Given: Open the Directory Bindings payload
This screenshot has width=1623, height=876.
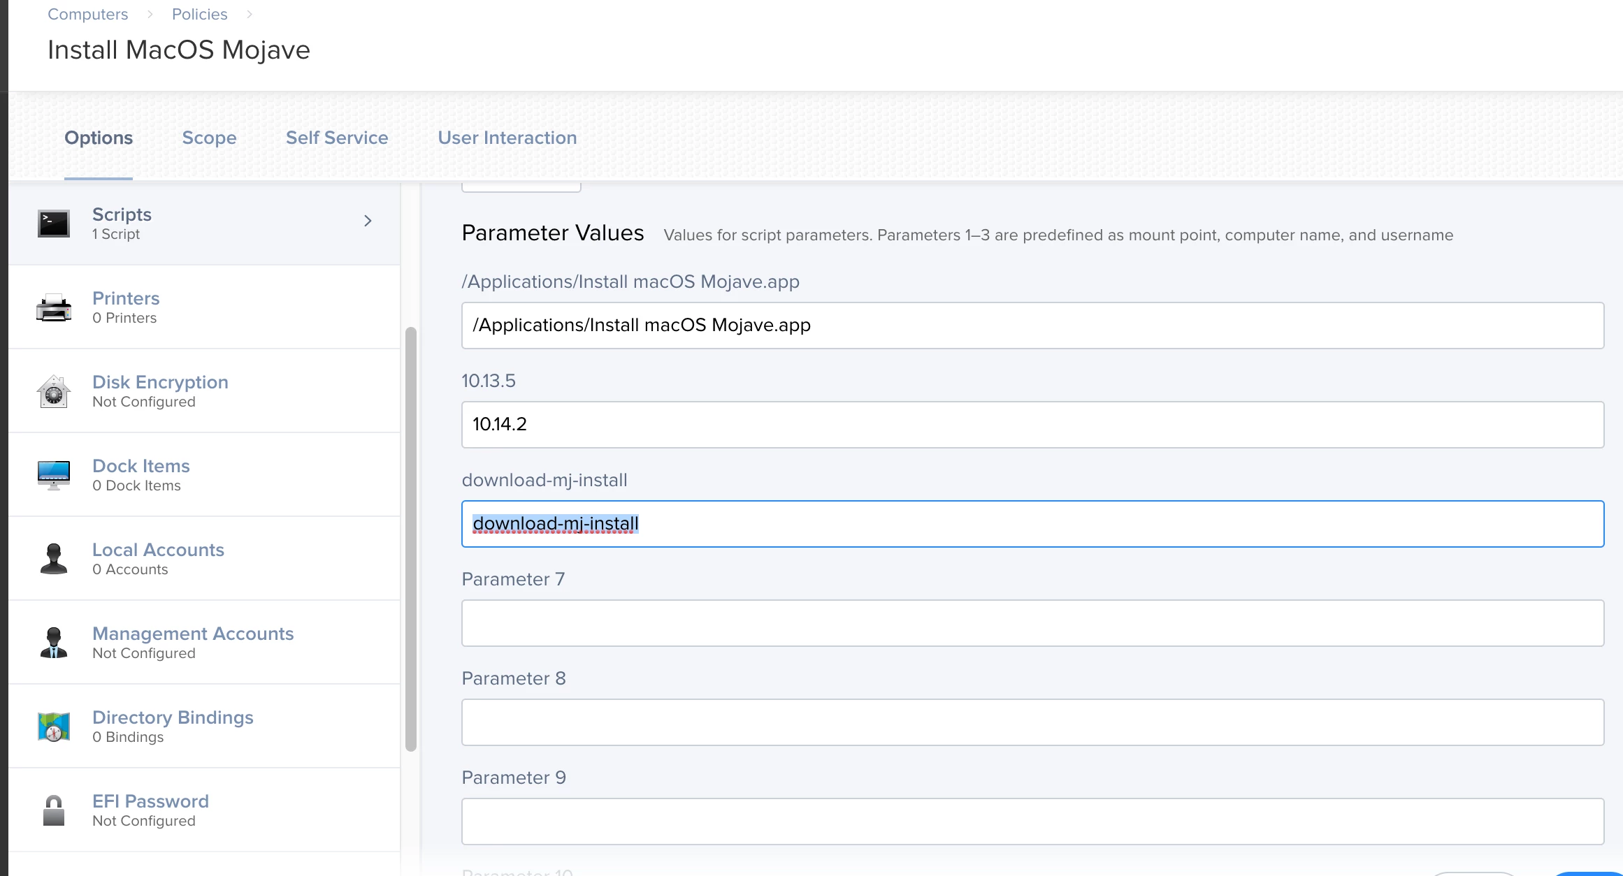Looking at the screenshot, I should click(205, 727).
